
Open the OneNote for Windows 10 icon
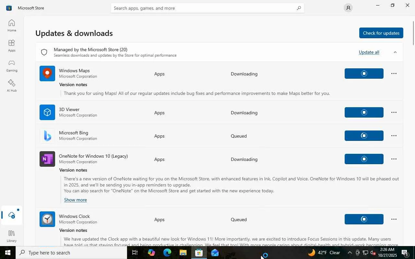47,159
